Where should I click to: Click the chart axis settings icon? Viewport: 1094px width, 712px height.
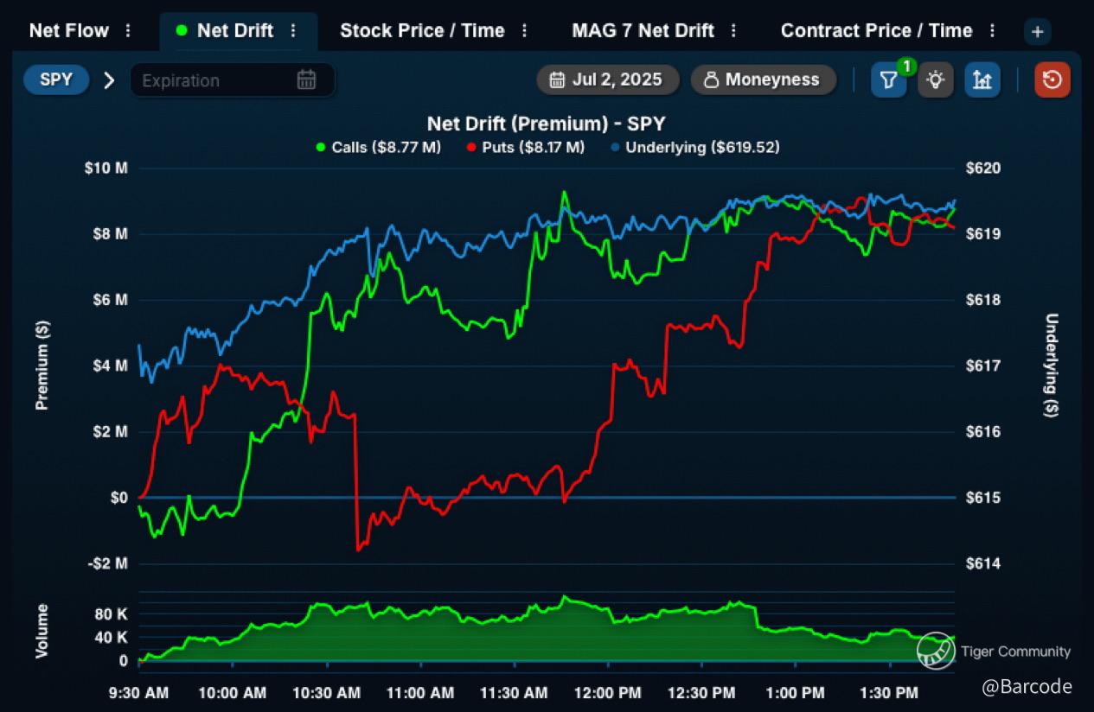pyautogui.click(x=982, y=79)
